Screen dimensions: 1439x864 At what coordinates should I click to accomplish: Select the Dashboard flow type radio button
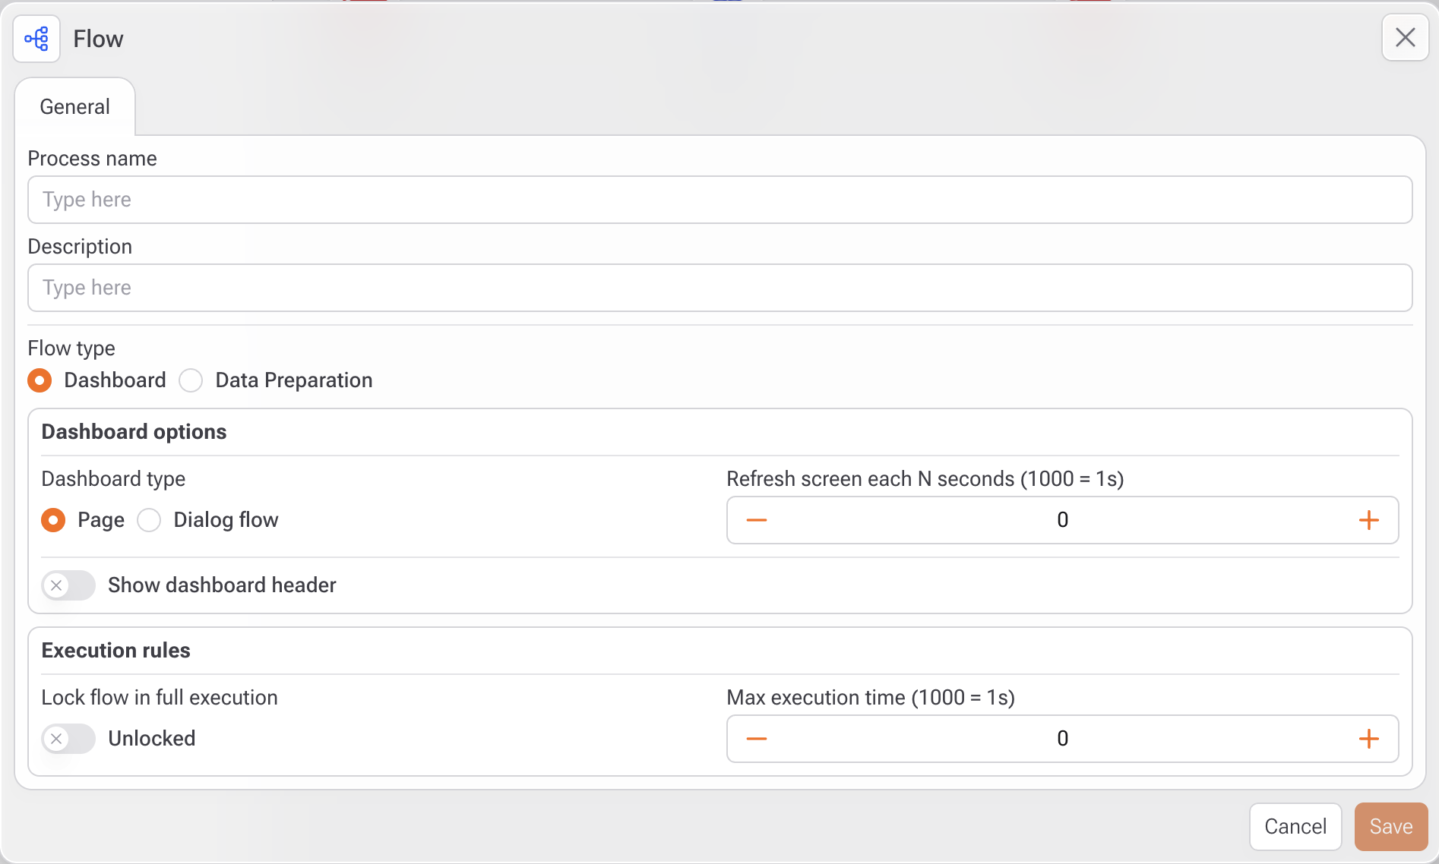click(x=40, y=380)
